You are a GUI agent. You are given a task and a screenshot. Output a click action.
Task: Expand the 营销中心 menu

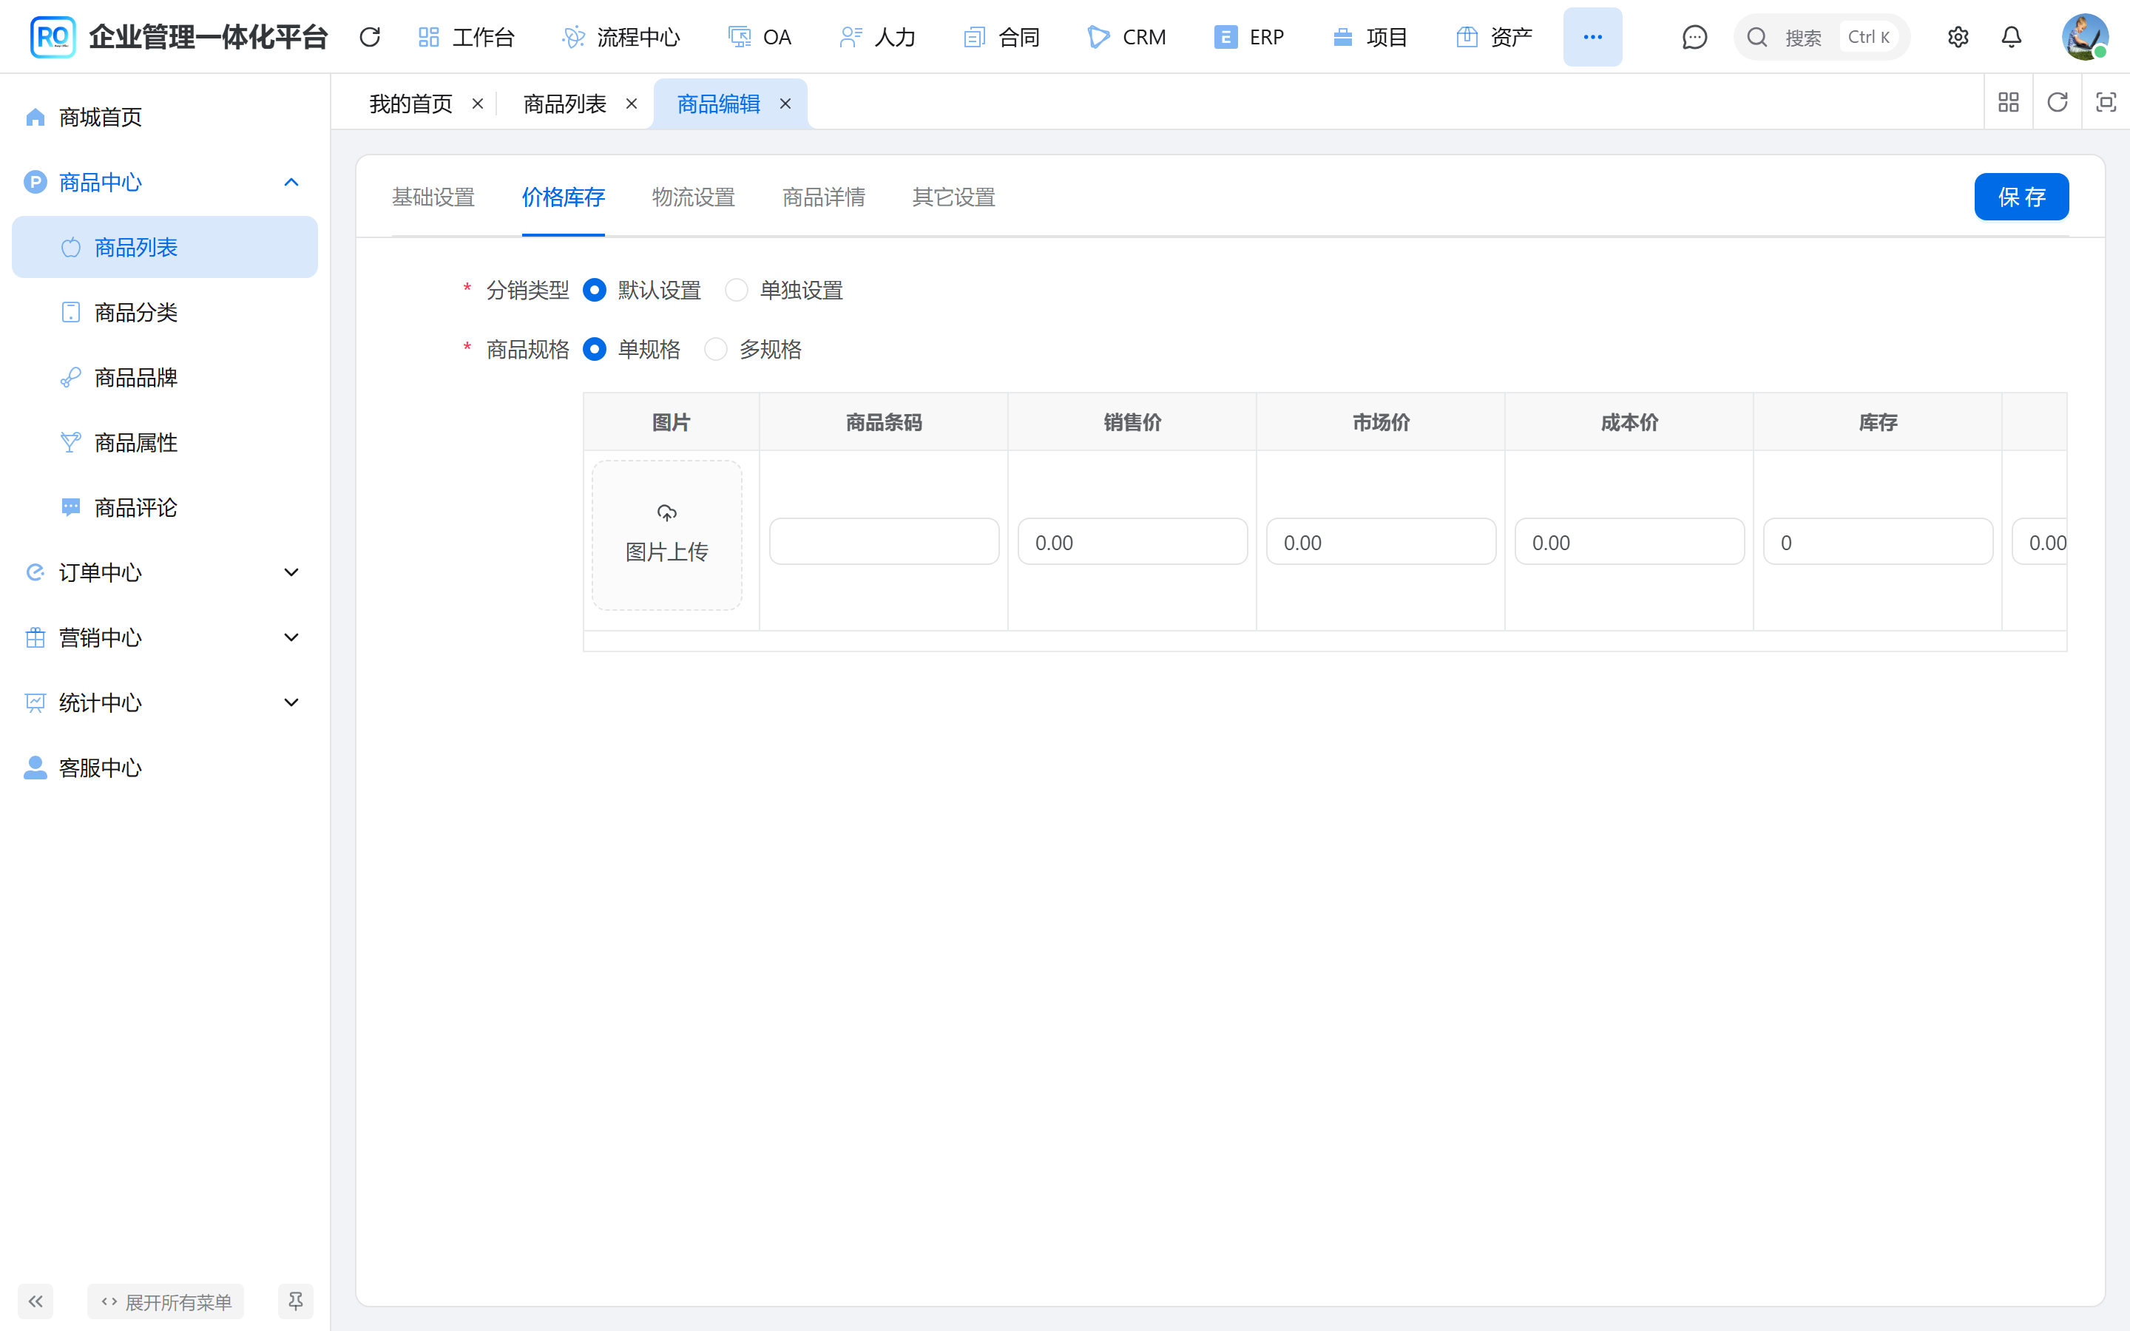coord(165,638)
